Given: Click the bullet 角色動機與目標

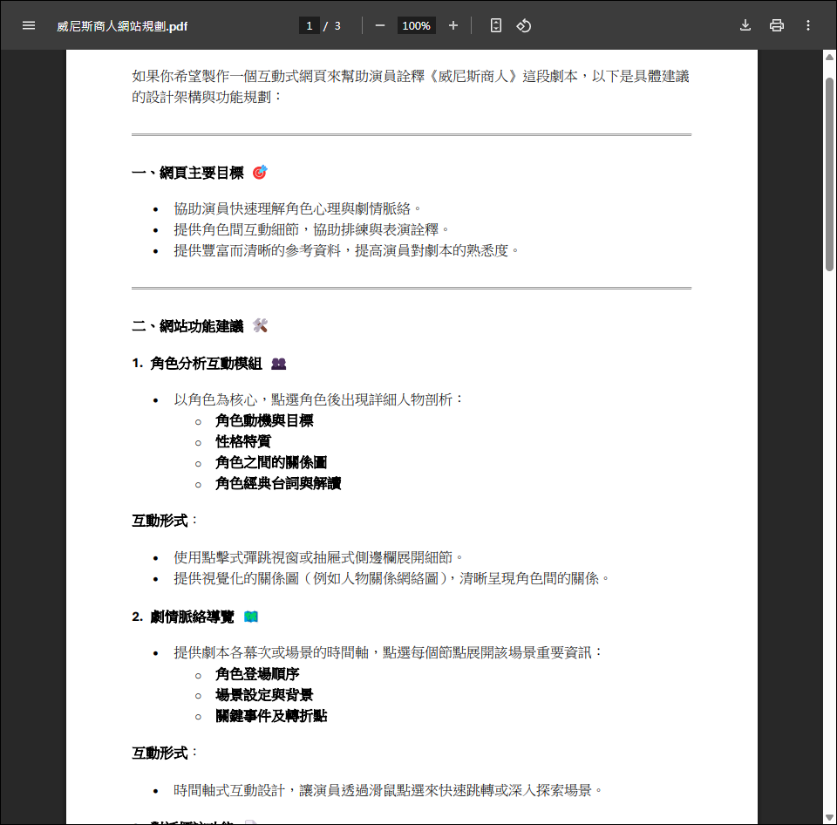Looking at the screenshot, I should point(264,420).
